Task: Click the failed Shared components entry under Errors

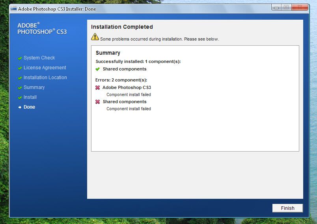Action: tap(125, 102)
